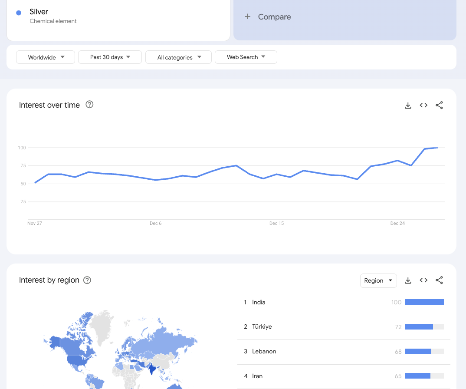This screenshot has width=466, height=389.
Task: Open the Worldwide location dropdown
Action: (46, 57)
